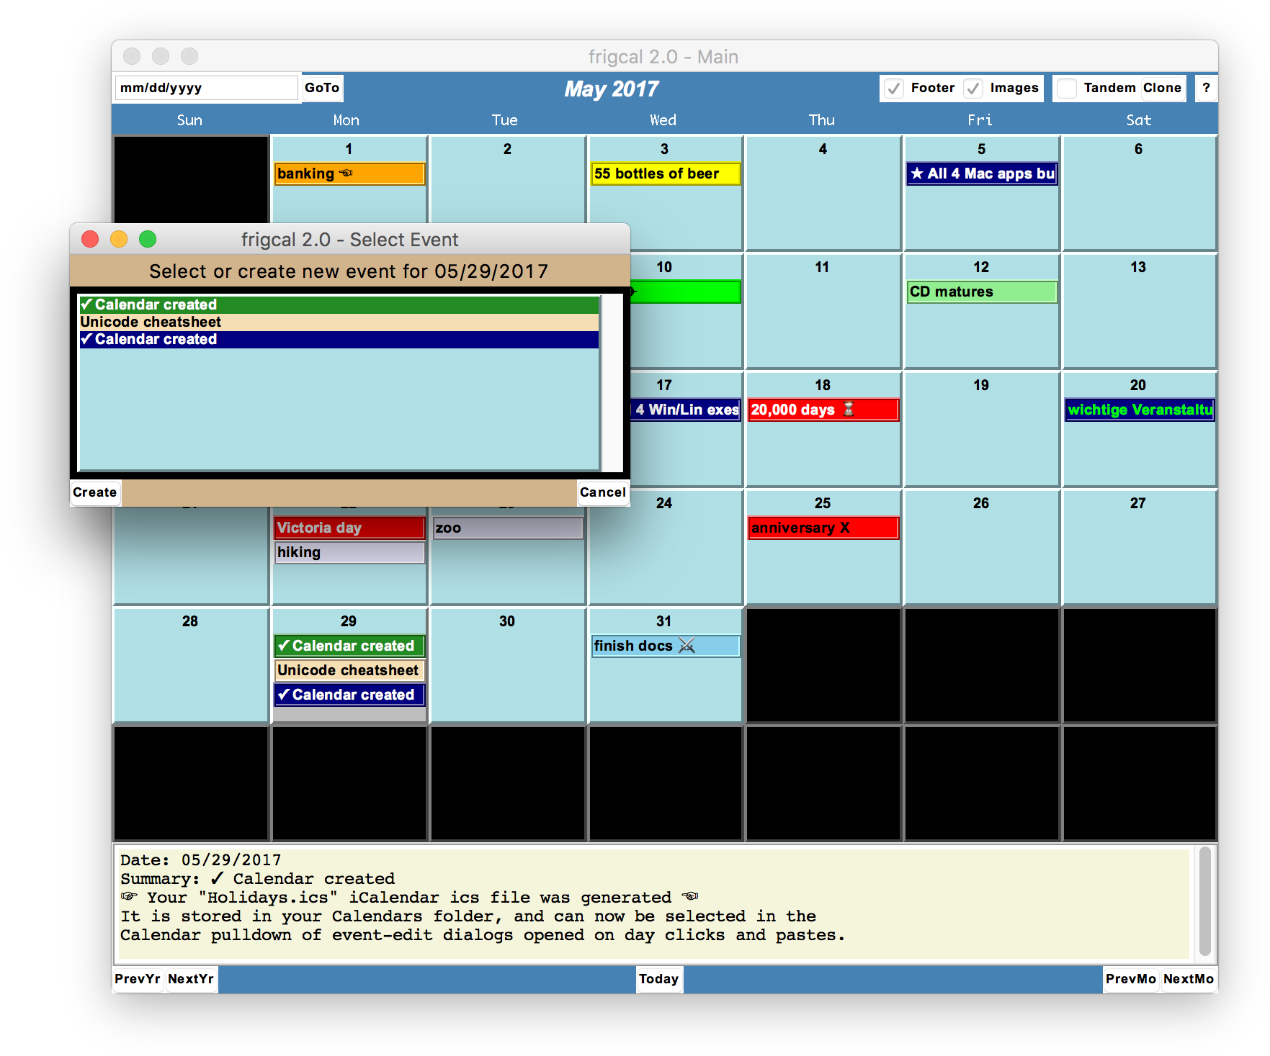Select day 6 cell
Screen dimensions: 1270x1056
click(x=1140, y=193)
